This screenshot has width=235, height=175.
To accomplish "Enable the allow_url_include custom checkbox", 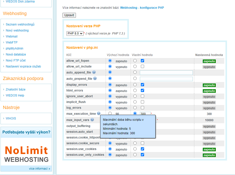I will pos(142,66).
